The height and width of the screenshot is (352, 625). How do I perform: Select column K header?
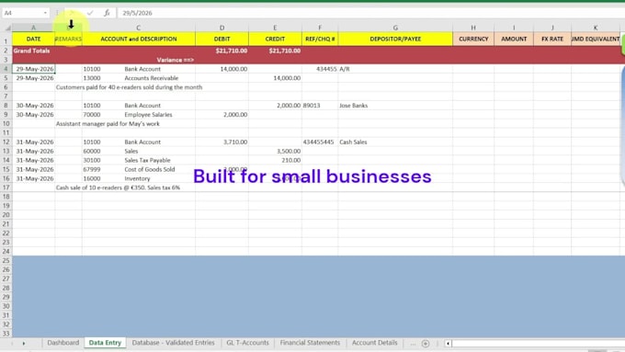coord(596,28)
